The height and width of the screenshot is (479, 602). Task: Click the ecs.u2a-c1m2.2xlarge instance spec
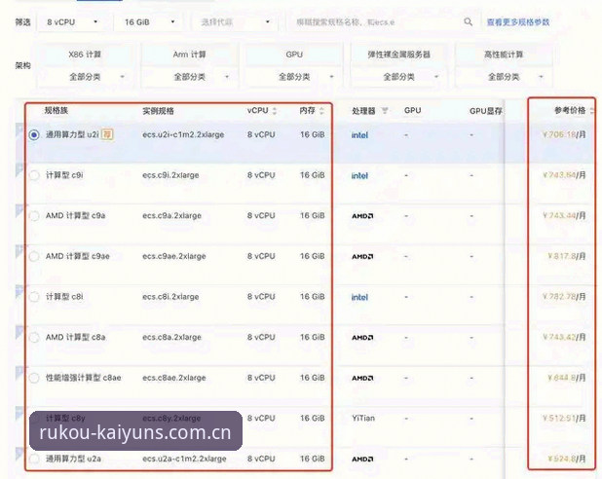click(184, 459)
